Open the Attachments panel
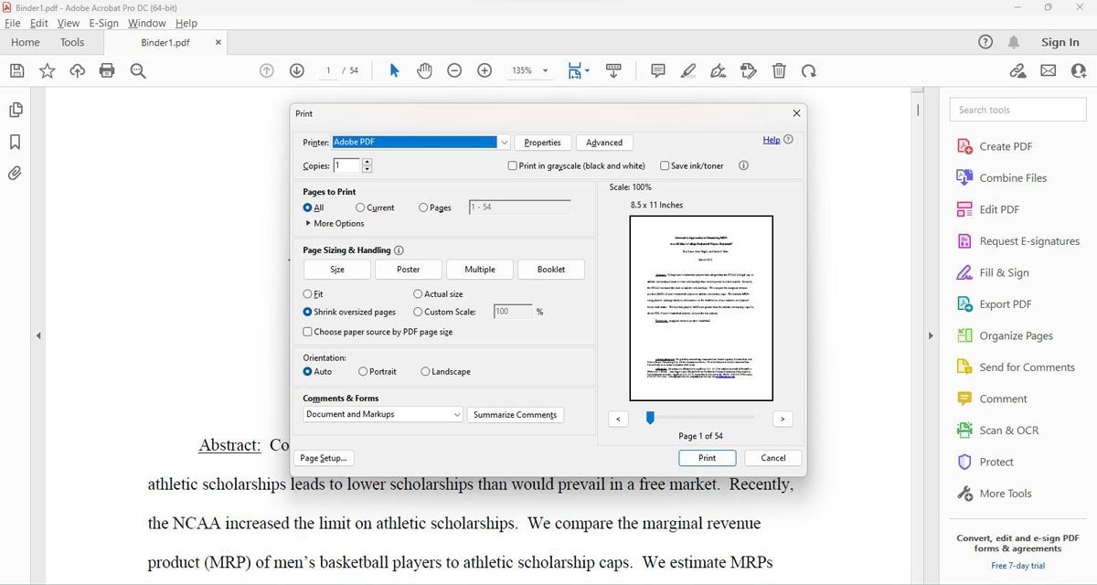 coord(15,173)
